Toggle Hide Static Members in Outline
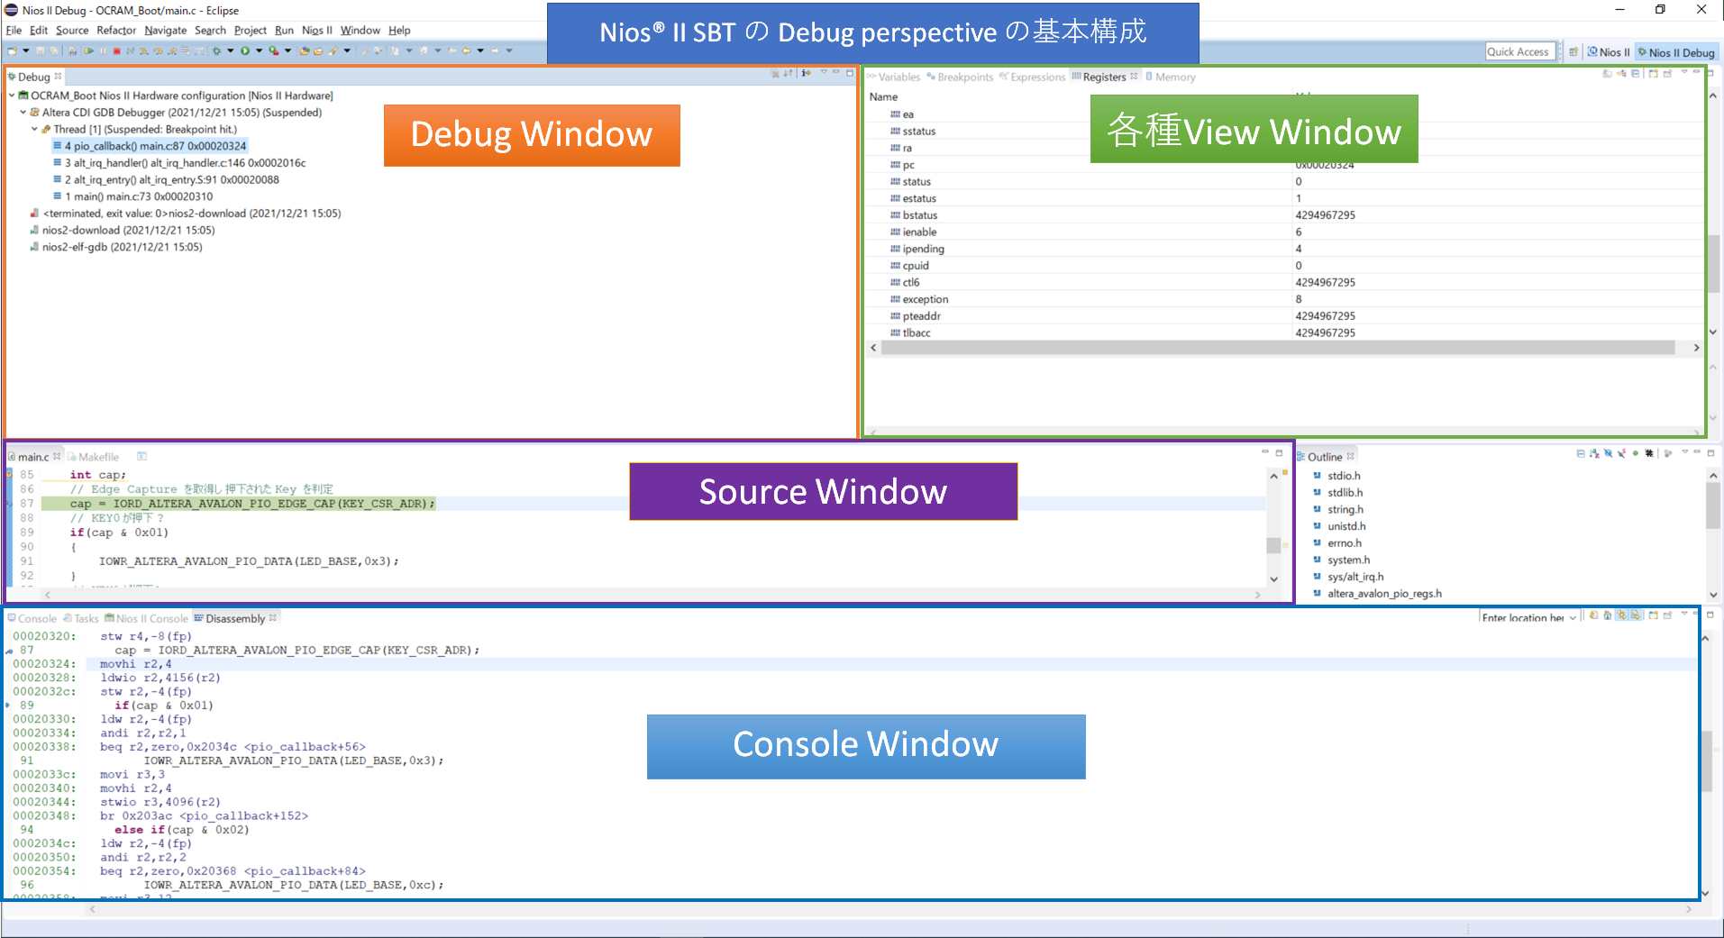 [1622, 453]
